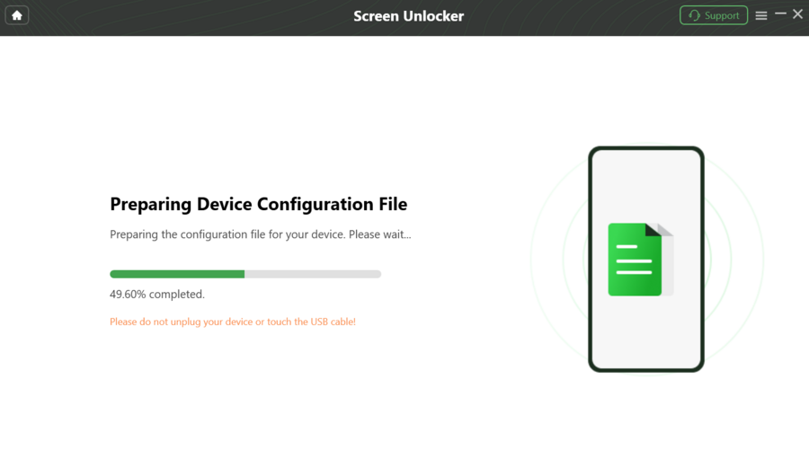Click the orange USB cable warning text
The width and height of the screenshot is (809, 476).
pos(233,322)
